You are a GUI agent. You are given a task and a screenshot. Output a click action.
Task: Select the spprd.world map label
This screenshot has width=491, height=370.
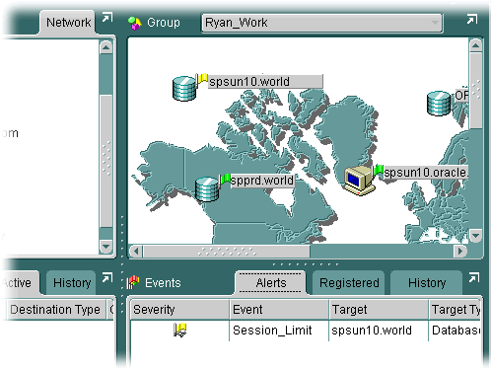click(262, 181)
